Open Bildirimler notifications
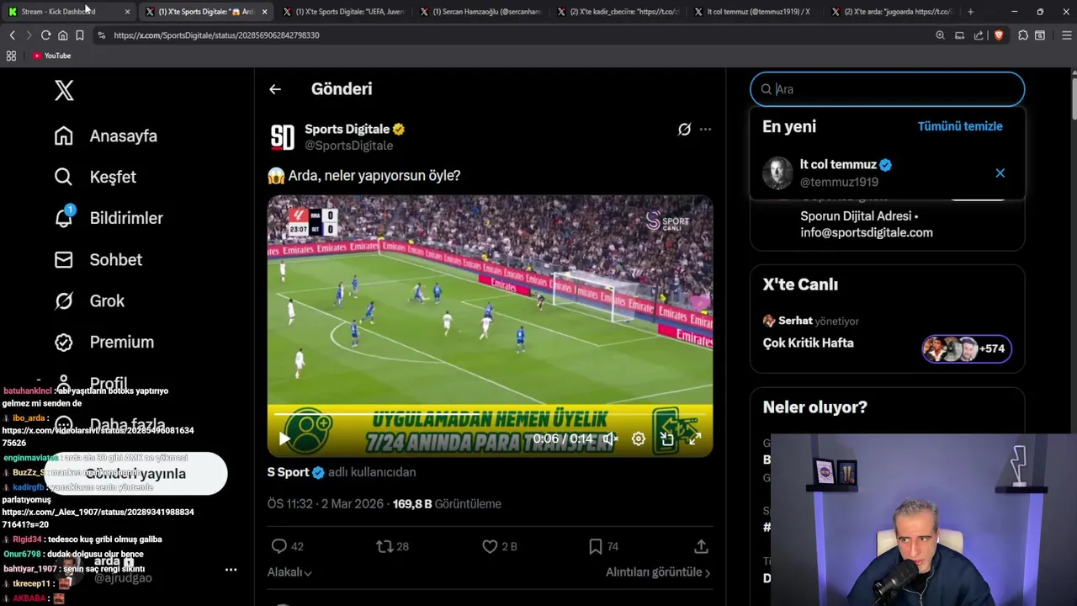The height and width of the screenshot is (606, 1077). pyautogui.click(x=109, y=218)
